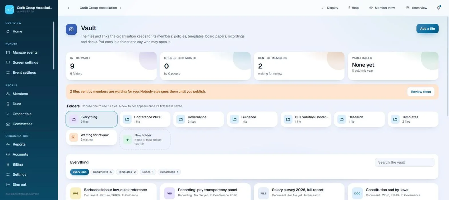Open notifications with the bell icon
This screenshot has width=449, height=200.
coord(438,8)
